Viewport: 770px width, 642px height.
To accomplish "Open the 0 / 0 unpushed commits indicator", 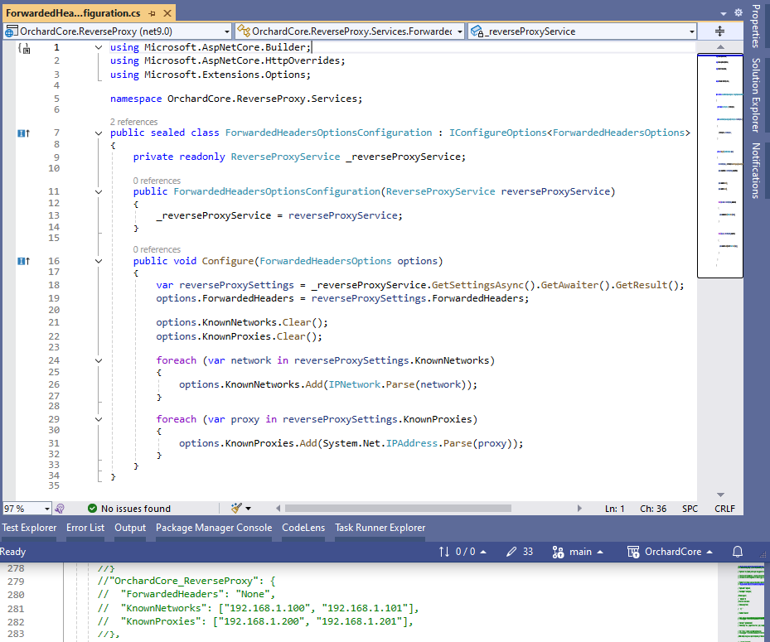I will coord(471,552).
